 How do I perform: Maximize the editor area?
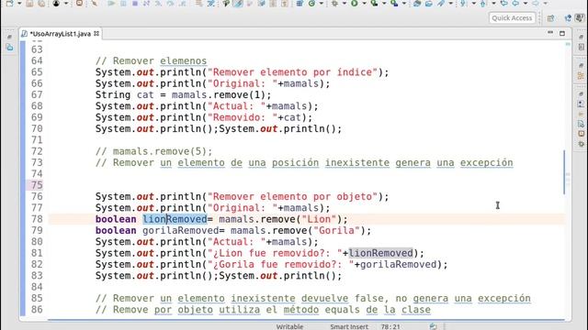(x=562, y=33)
